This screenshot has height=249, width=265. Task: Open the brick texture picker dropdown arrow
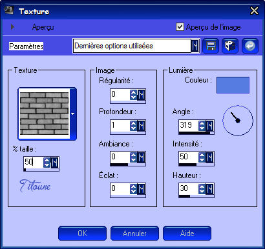click(73, 114)
